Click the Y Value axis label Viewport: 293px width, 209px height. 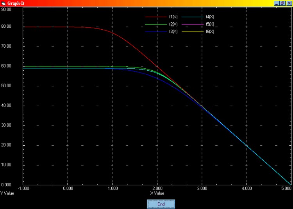tap(7, 193)
